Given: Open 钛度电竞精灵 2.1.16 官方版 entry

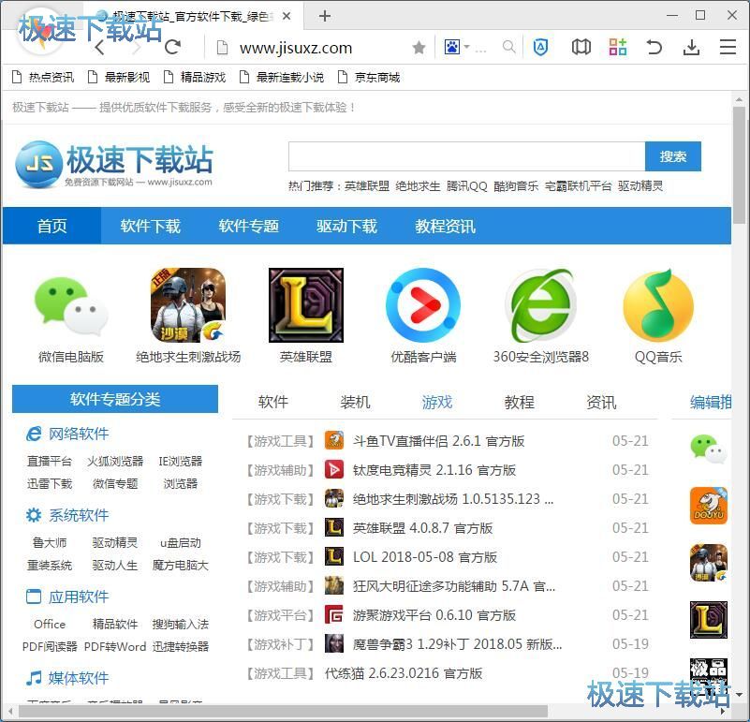Looking at the screenshot, I should (434, 470).
